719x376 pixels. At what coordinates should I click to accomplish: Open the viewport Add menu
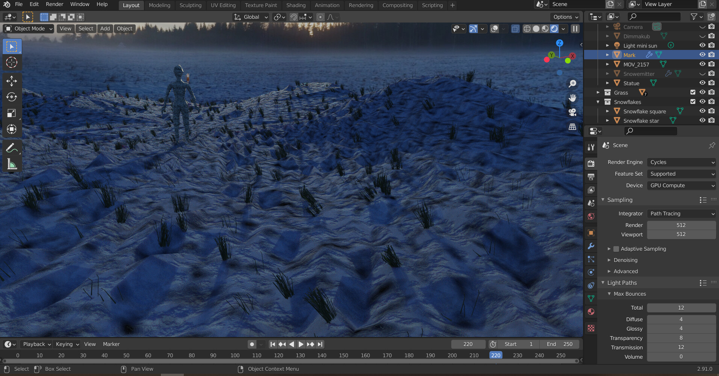click(105, 29)
